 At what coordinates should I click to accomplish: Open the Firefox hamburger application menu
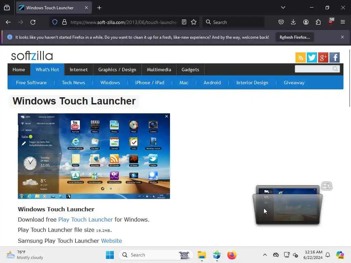[x=343, y=22]
